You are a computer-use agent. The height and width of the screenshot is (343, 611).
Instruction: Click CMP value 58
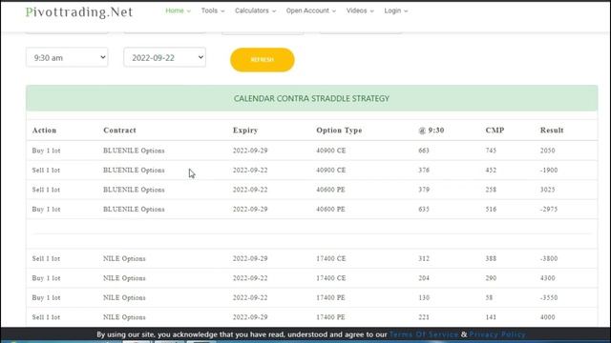489,297
